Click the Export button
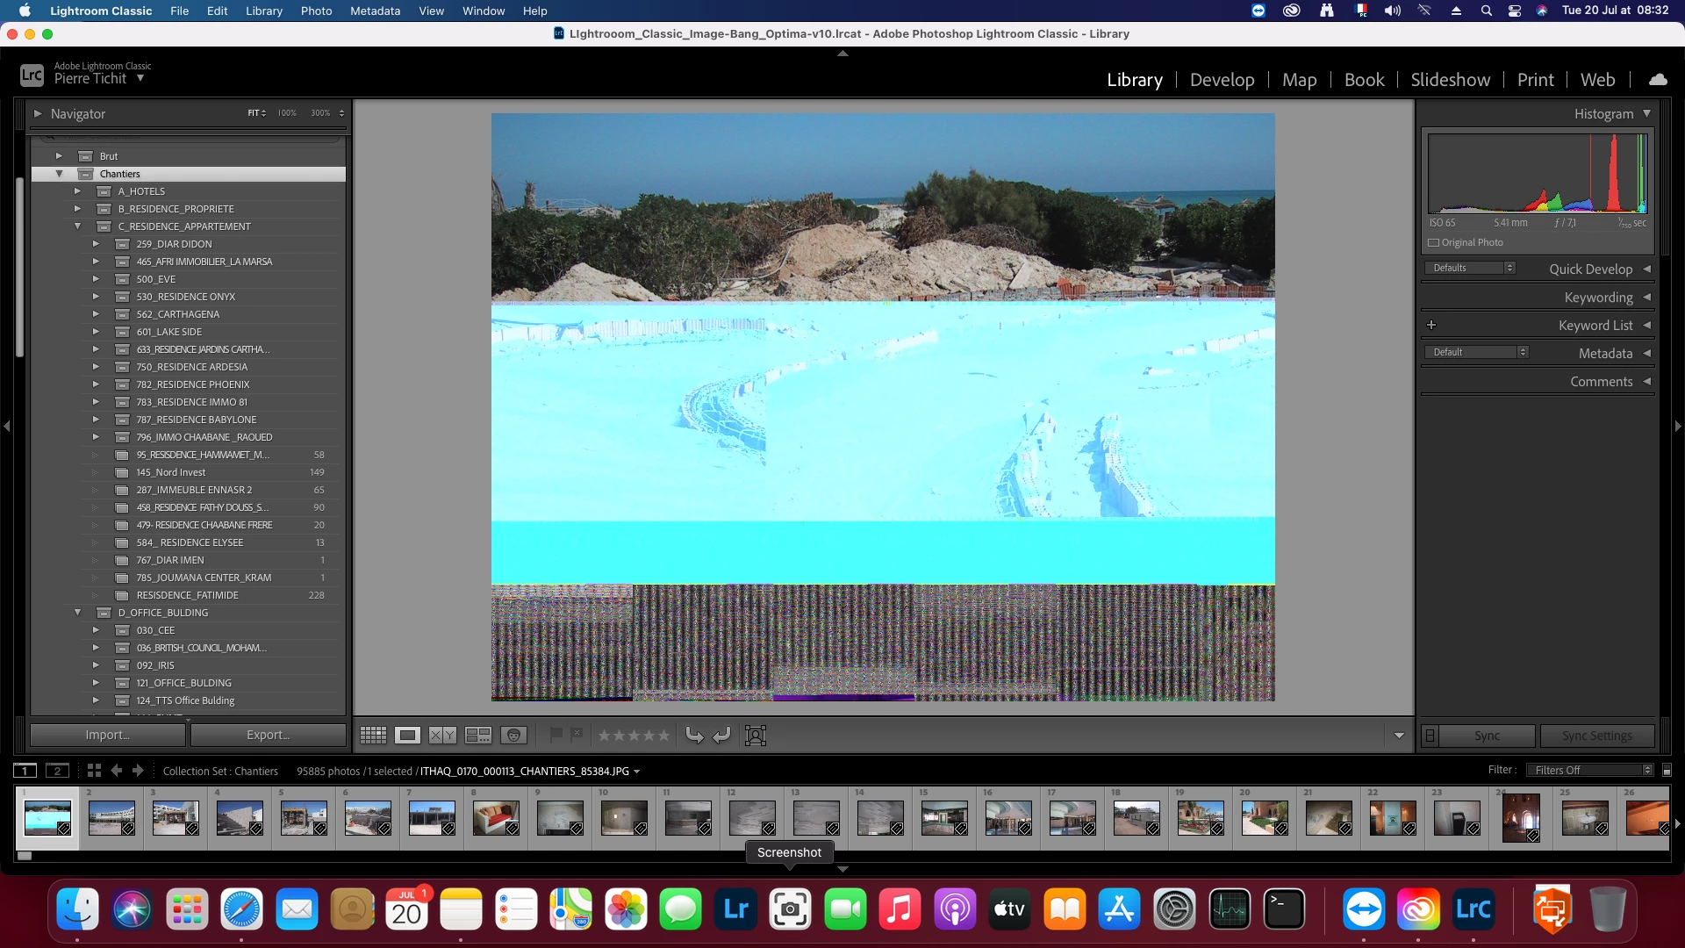1685x948 pixels. (268, 735)
